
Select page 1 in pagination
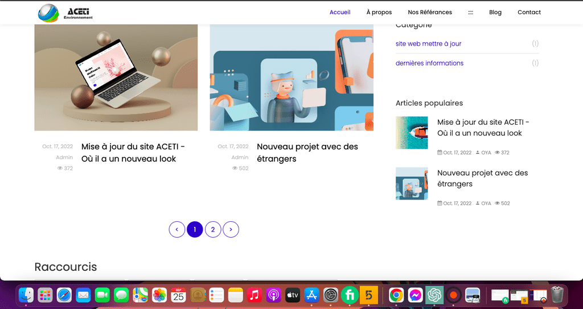[195, 229]
